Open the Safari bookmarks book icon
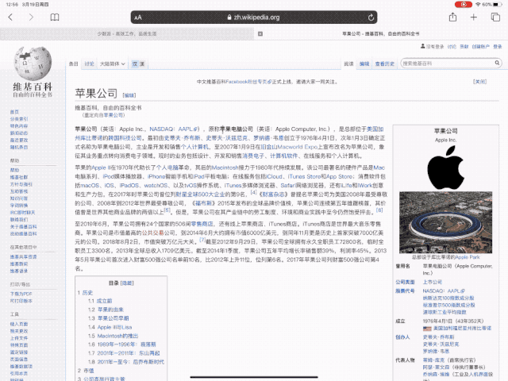 pyautogui.click(x=55, y=17)
